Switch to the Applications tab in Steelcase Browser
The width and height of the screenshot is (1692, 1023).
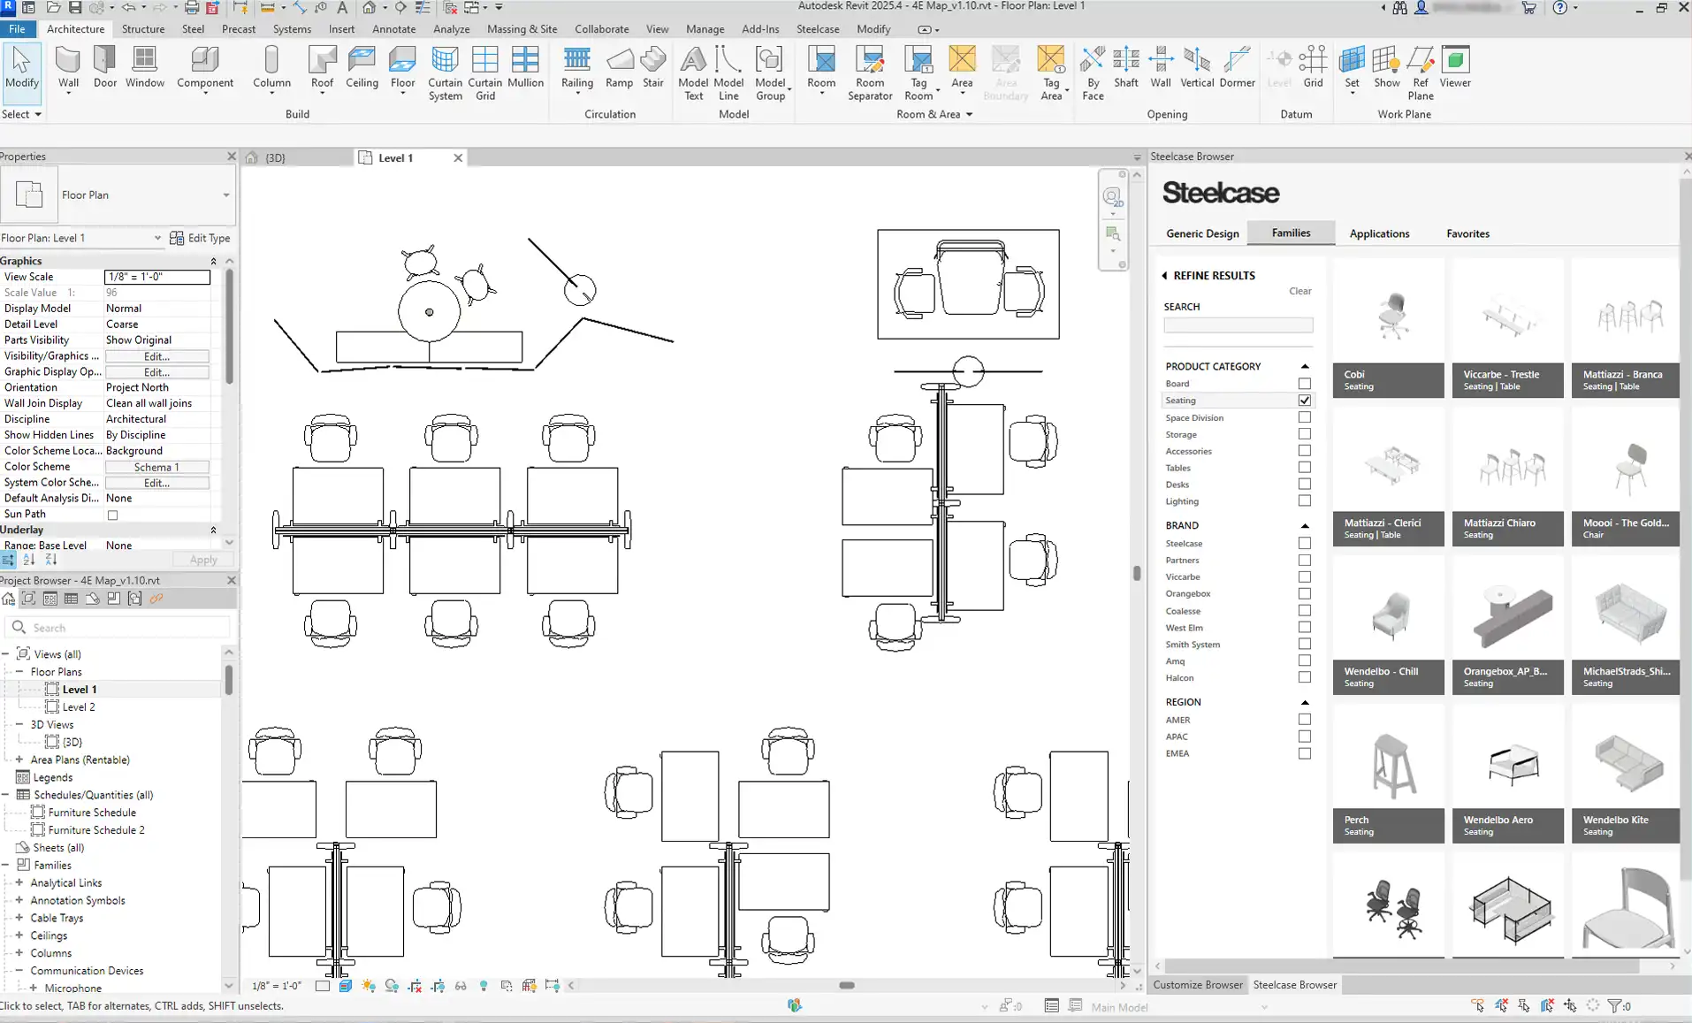(x=1378, y=233)
